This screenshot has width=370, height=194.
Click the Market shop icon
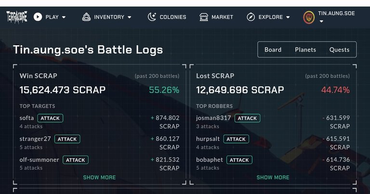(204, 17)
